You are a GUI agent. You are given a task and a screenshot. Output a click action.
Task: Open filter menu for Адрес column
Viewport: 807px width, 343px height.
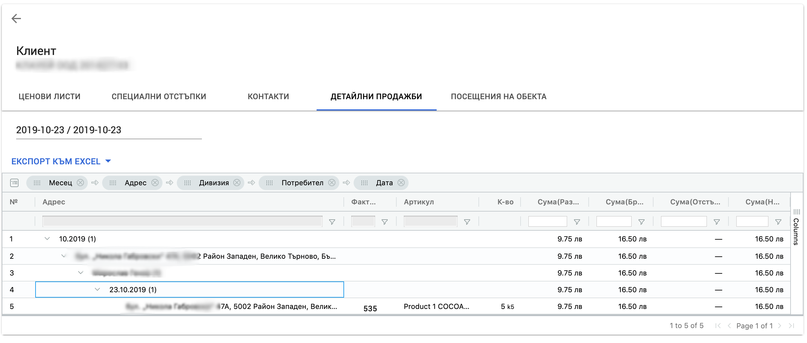tap(332, 222)
